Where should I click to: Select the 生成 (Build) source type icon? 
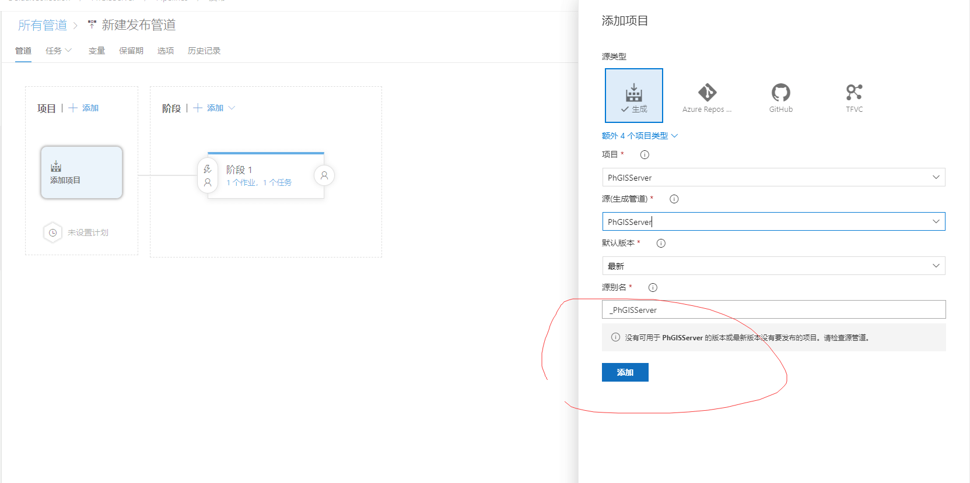tap(633, 96)
